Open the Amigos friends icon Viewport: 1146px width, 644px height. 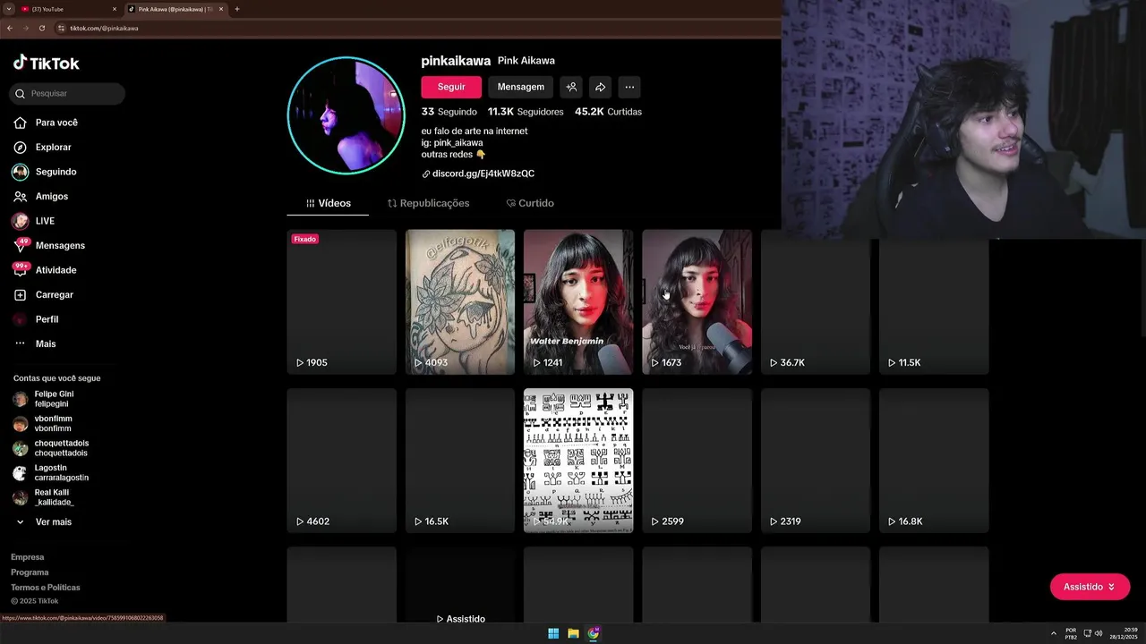[20, 196]
